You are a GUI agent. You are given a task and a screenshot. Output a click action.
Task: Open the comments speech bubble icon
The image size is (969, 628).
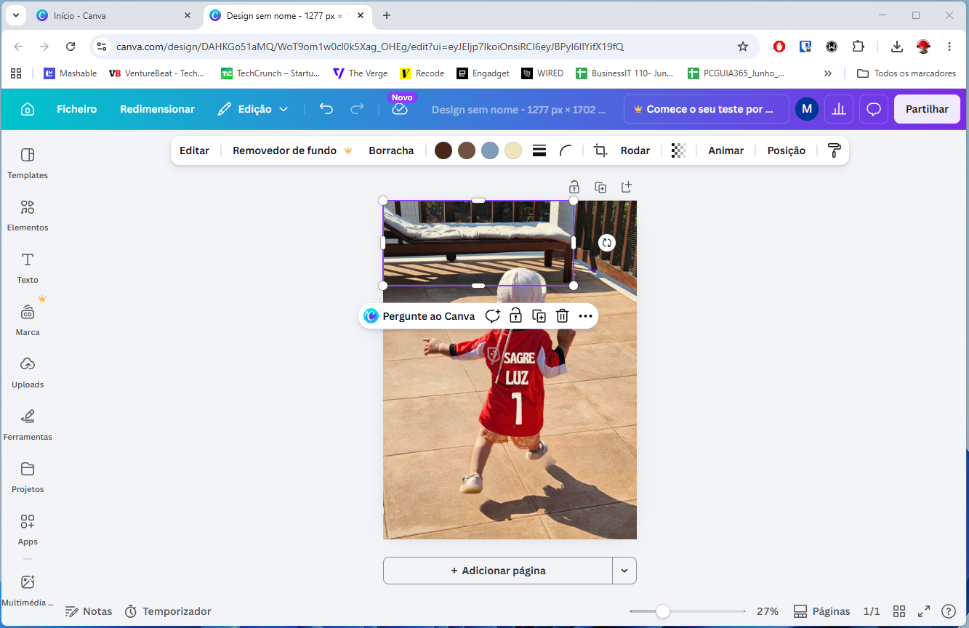pos(874,109)
